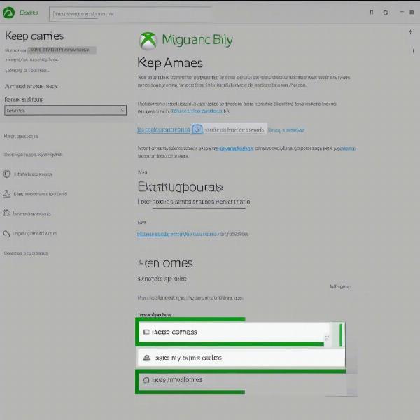The height and width of the screenshot is (420, 420).
Task: Open the blue link ending the third paragraph
Action: point(344,148)
